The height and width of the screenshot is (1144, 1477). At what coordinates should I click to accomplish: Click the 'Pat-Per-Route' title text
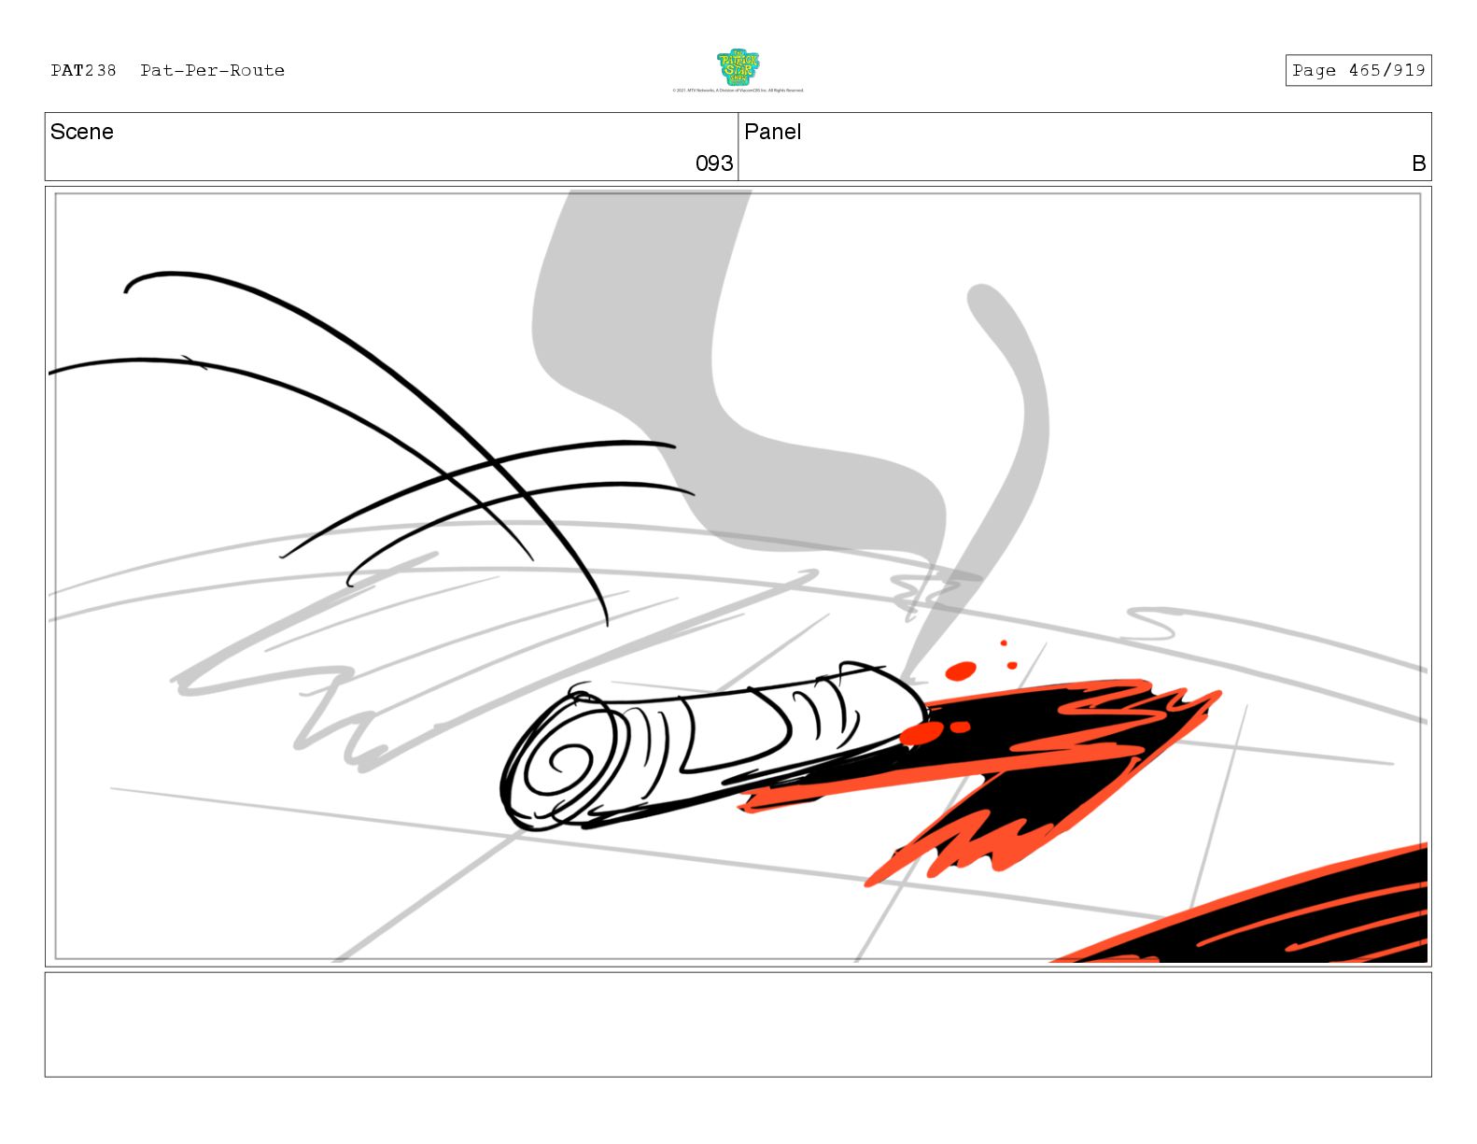point(213,70)
